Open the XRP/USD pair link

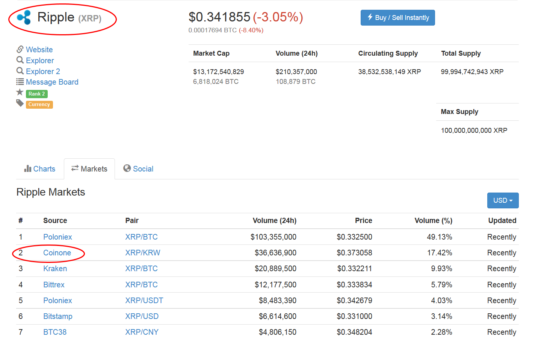(x=142, y=316)
